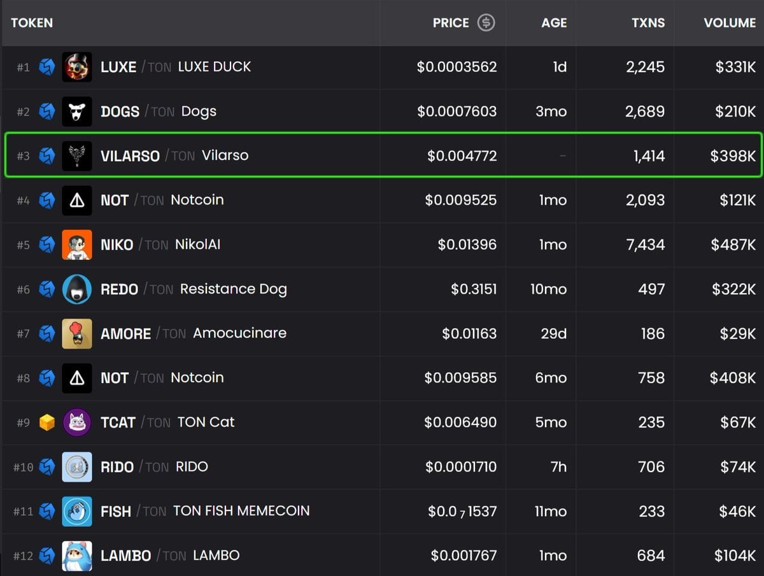Click the DOGS price $0.0007603
Screen dimensions: 764x576
(456, 112)
